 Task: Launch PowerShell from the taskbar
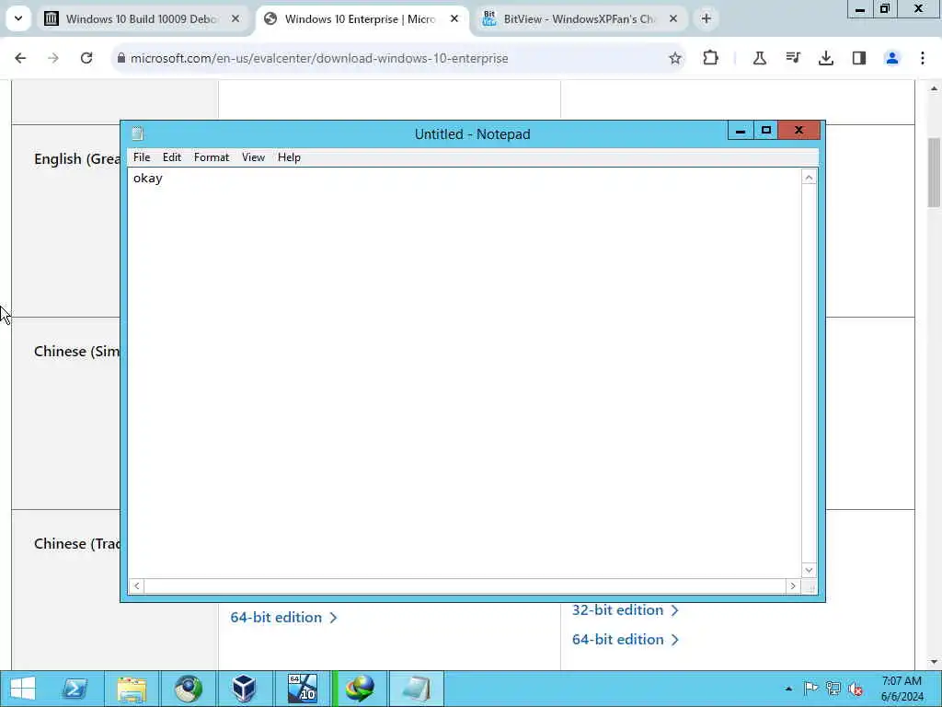(x=75, y=689)
